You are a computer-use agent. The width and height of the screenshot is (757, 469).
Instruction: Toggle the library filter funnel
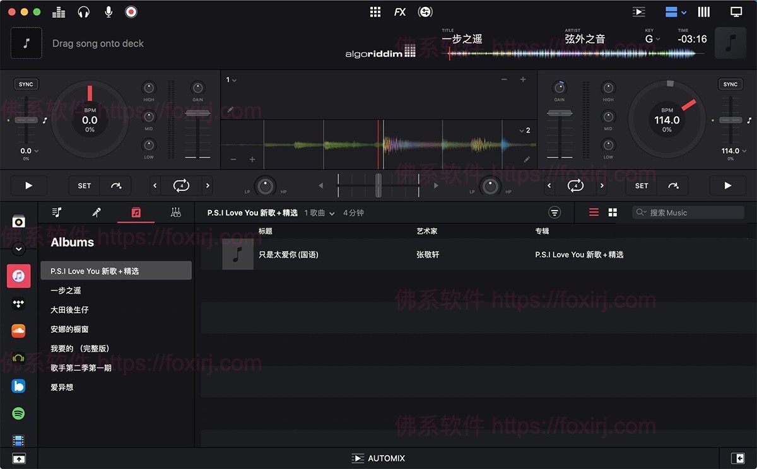click(555, 212)
